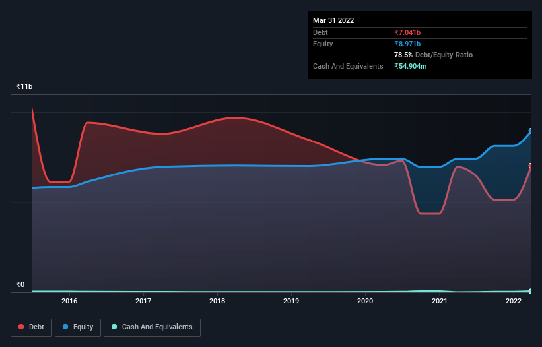Select the 2018 x-axis label
This screenshot has height=347, width=542.
(x=217, y=301)
